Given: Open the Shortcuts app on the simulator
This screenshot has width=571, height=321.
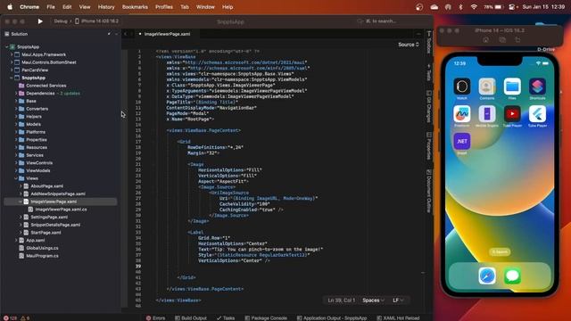Looking at the screenshot, I should 537,86.
